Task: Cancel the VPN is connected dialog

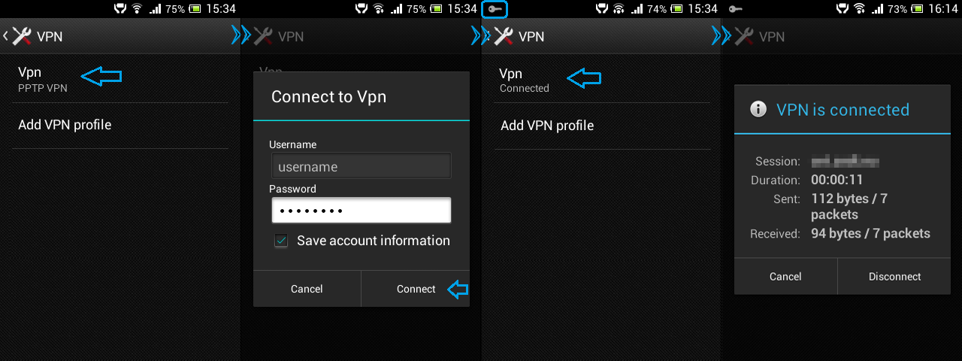Action: [785, 276]
